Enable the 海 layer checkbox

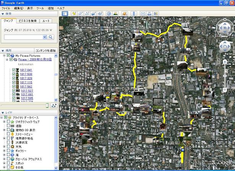point(8,155)
